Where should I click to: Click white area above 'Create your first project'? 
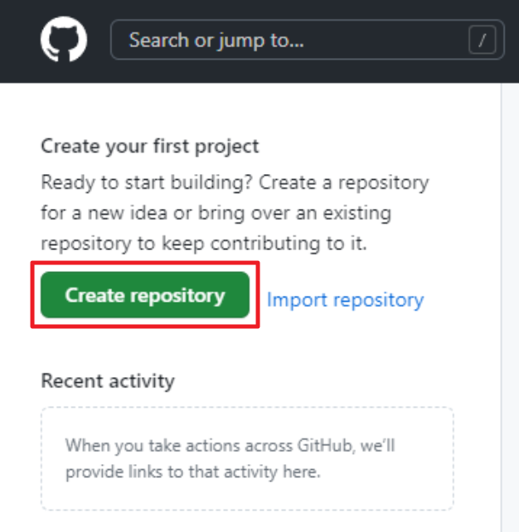tap(249, 108)
